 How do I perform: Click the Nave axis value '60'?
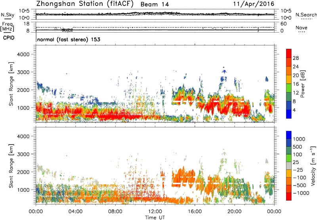click(283, 24)
